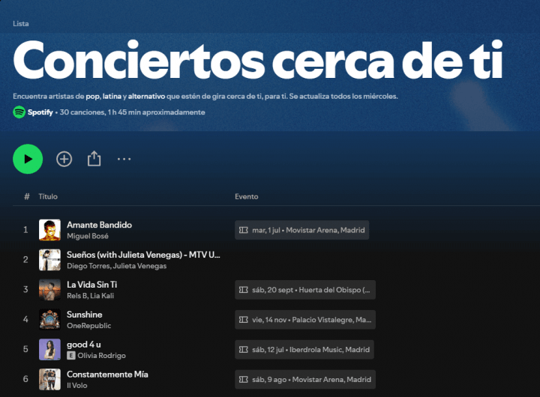Screen dimensions: 540x397
Task: Click the alternativo genre link
Action: (146, 97)
